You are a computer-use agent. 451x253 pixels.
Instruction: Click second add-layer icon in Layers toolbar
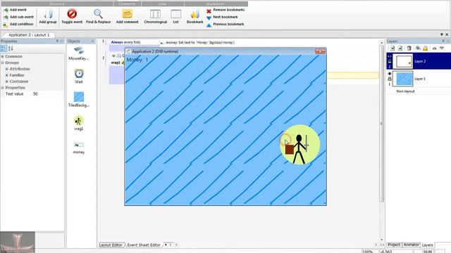click(400, 48)
